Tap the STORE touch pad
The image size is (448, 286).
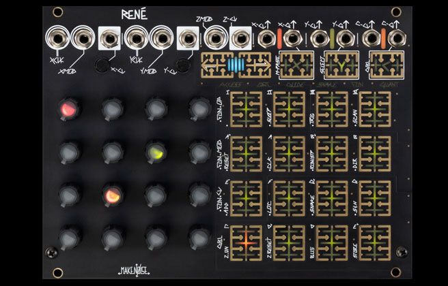click(x=375, y=243)
